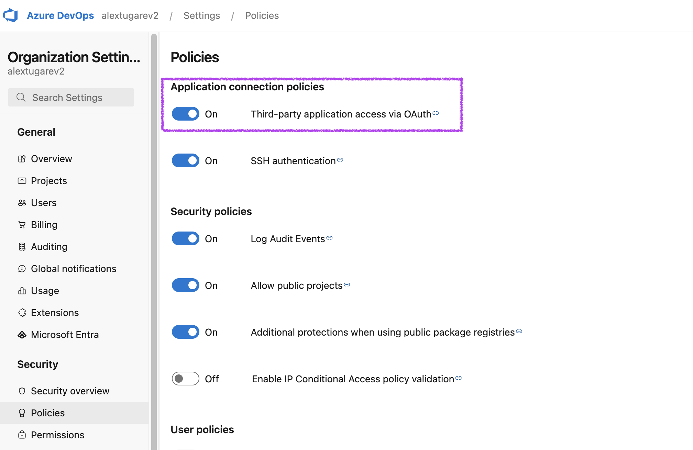Click alextugarev2 breadcrumb link
Viewport: 693px width, 450px height.
[130, 15]
